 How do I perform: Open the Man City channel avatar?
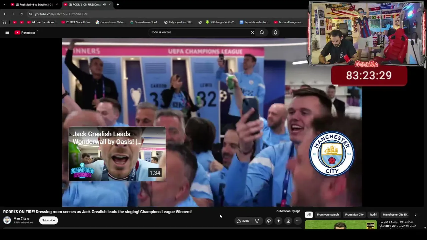[7, 220]
